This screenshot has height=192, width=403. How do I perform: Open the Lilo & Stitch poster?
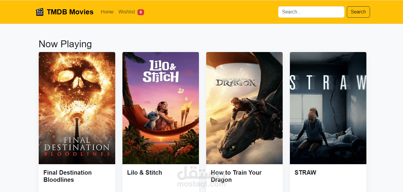pyautogui.click(x=161, y=108)
